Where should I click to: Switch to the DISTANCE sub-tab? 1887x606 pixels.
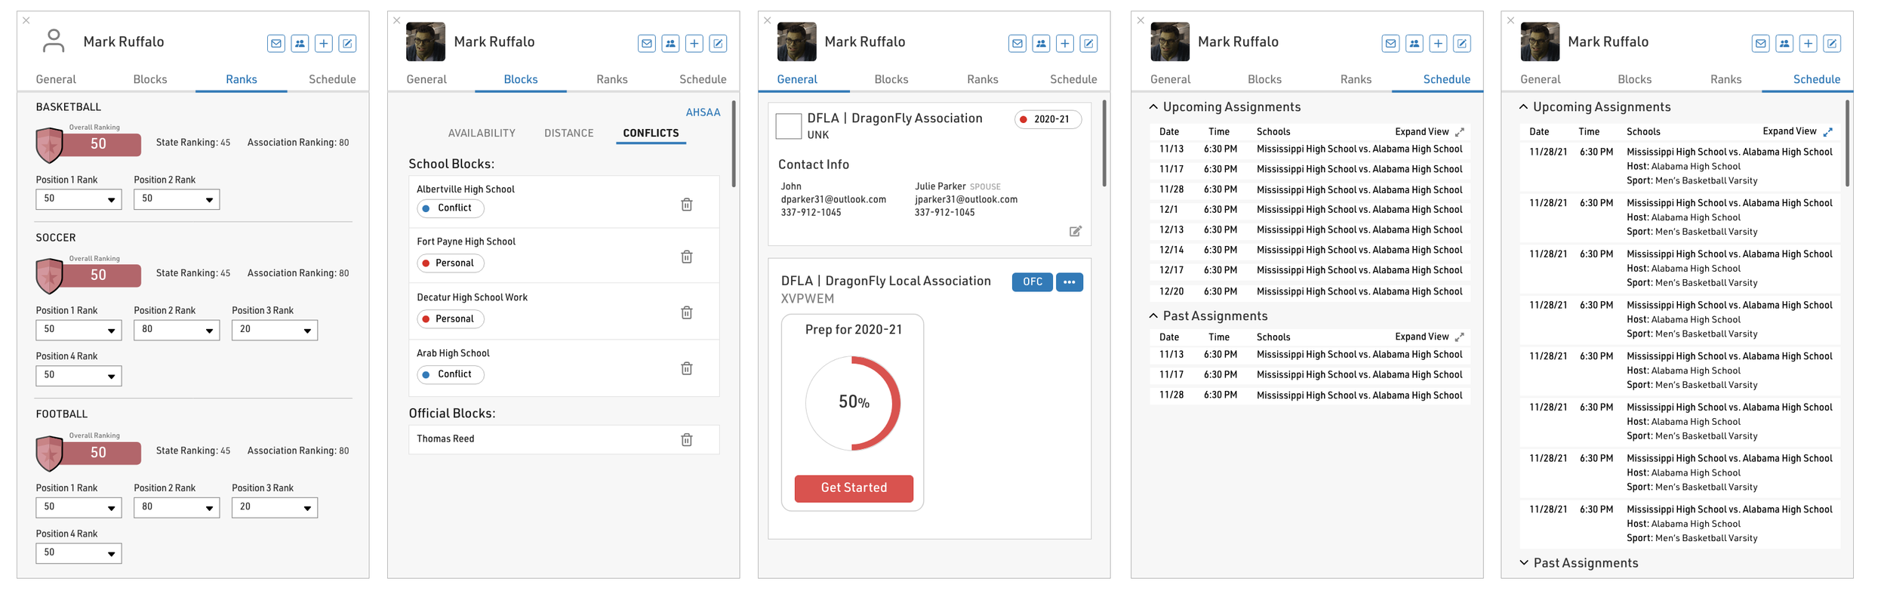click(568, 133)
